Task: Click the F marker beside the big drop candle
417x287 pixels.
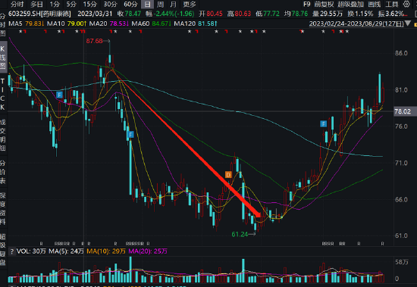Action: coord(130,135)
